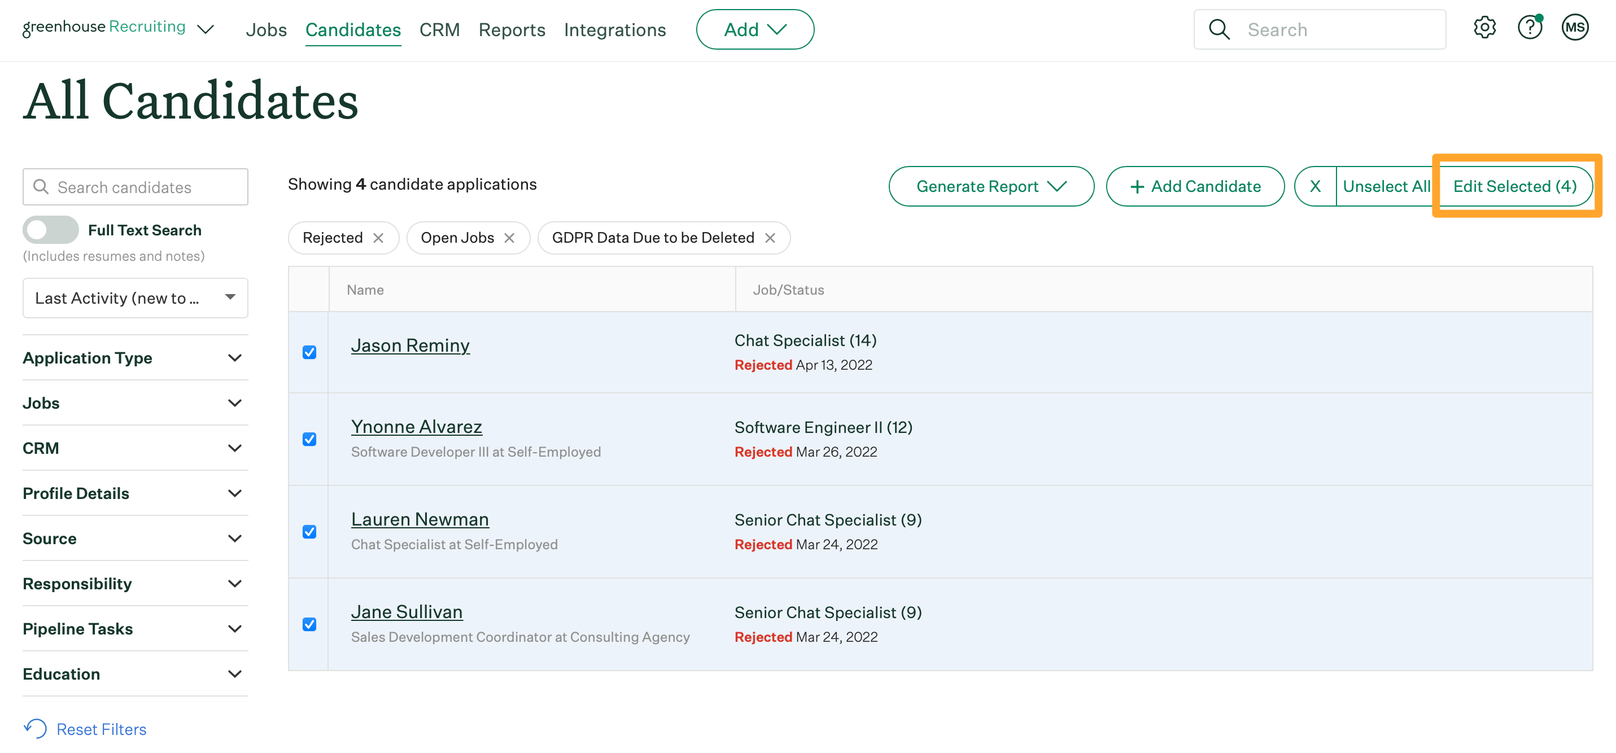Click Edit Selected (4) button
The image size is (1616, 753).
(1514, 186)
